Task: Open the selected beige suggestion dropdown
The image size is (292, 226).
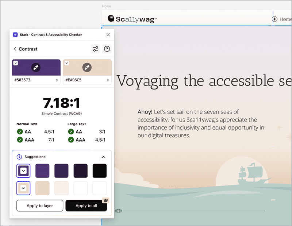Action: tap(23, 188)
